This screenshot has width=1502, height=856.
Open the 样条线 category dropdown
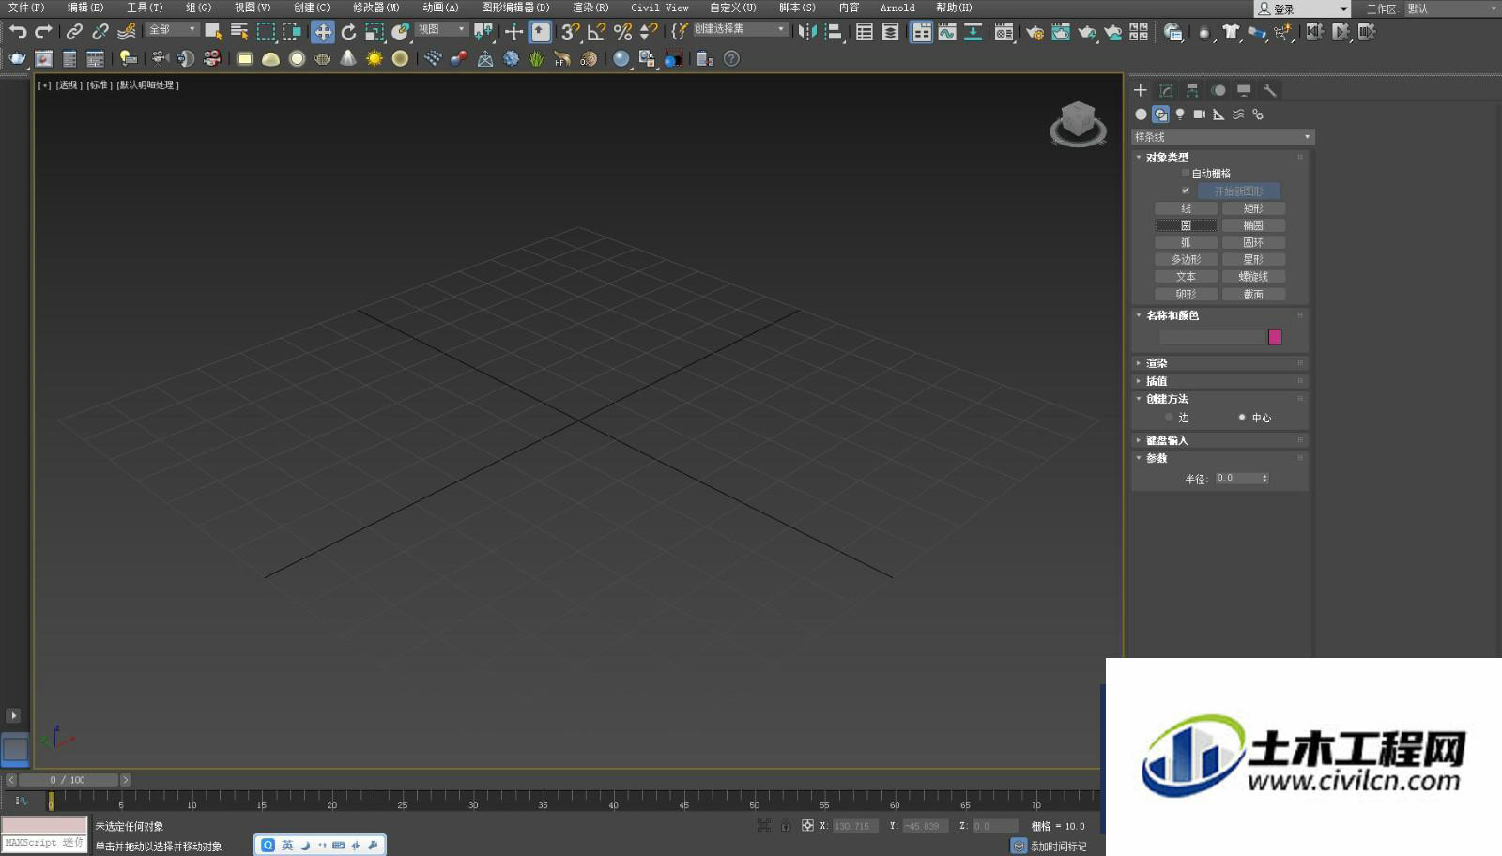pyautogui.click(x=1223, y=137)
